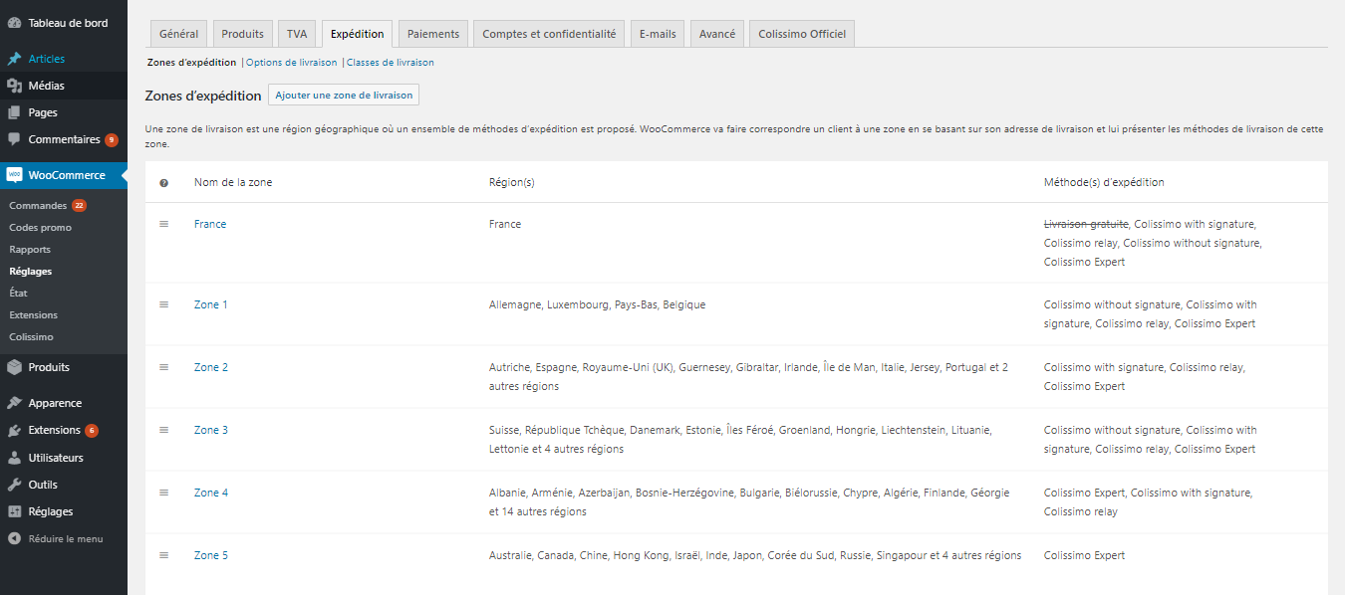The height and width of the screenshot is (595, 1345).
Task: Open Commandes submenu item
Action: coord(38,206)
